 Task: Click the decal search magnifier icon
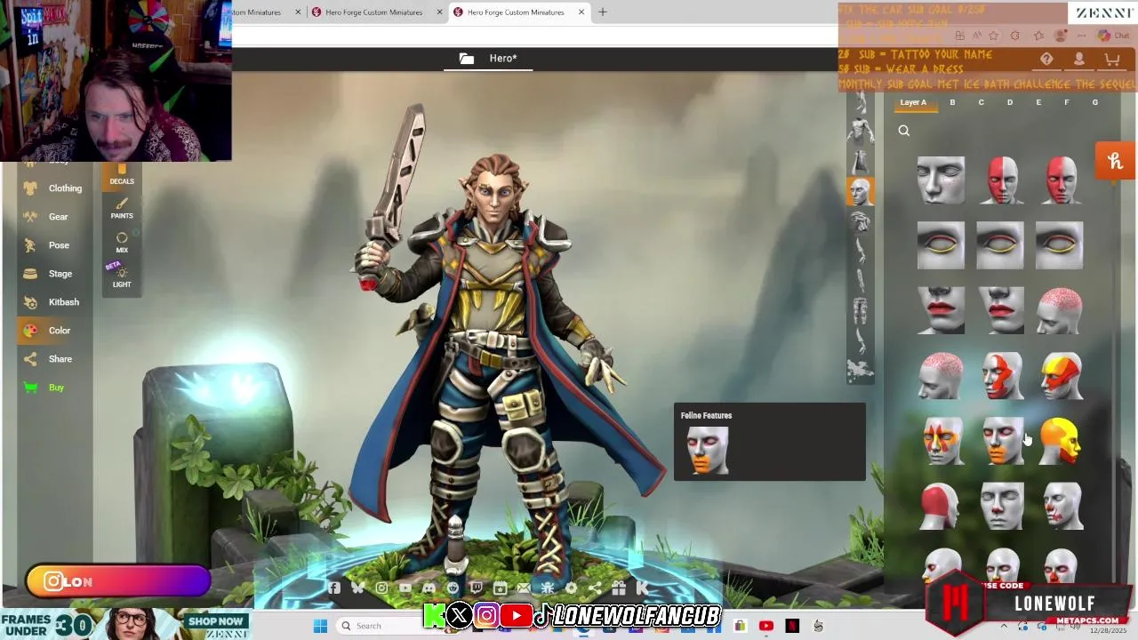click(903, 131)
